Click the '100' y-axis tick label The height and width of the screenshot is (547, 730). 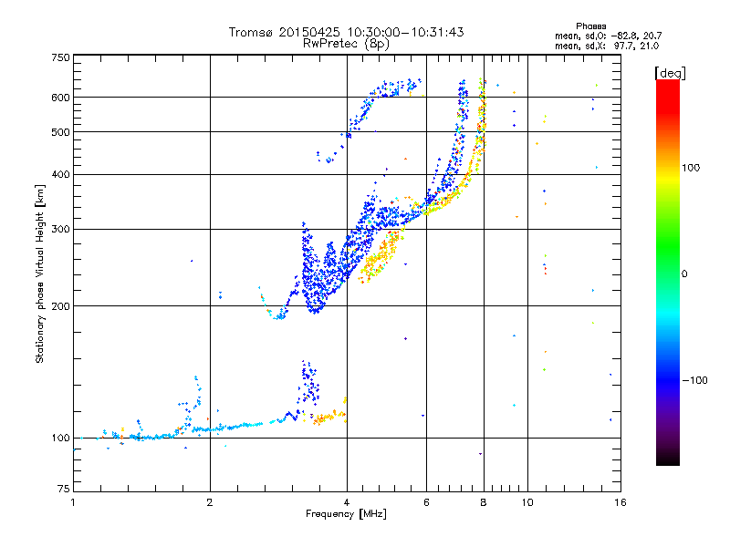60,439
